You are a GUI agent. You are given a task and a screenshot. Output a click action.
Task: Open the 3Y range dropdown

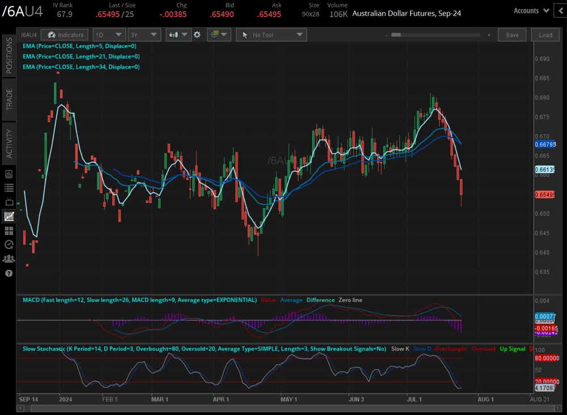click(x=144, y=35)
